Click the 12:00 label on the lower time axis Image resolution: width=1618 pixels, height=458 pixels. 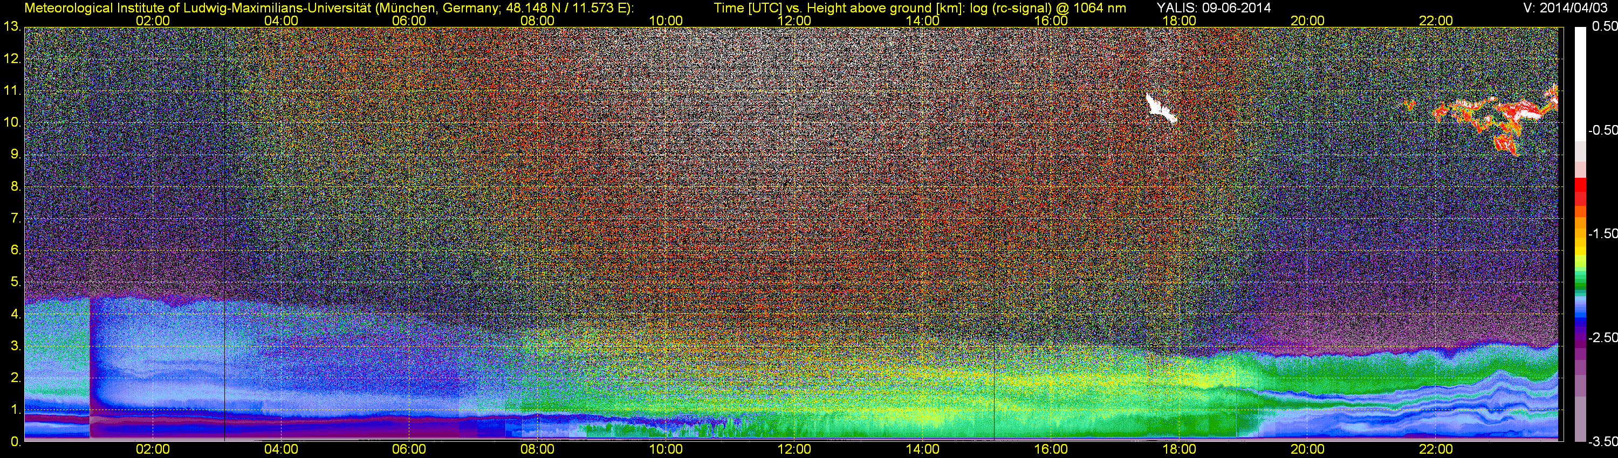(794, 449)
